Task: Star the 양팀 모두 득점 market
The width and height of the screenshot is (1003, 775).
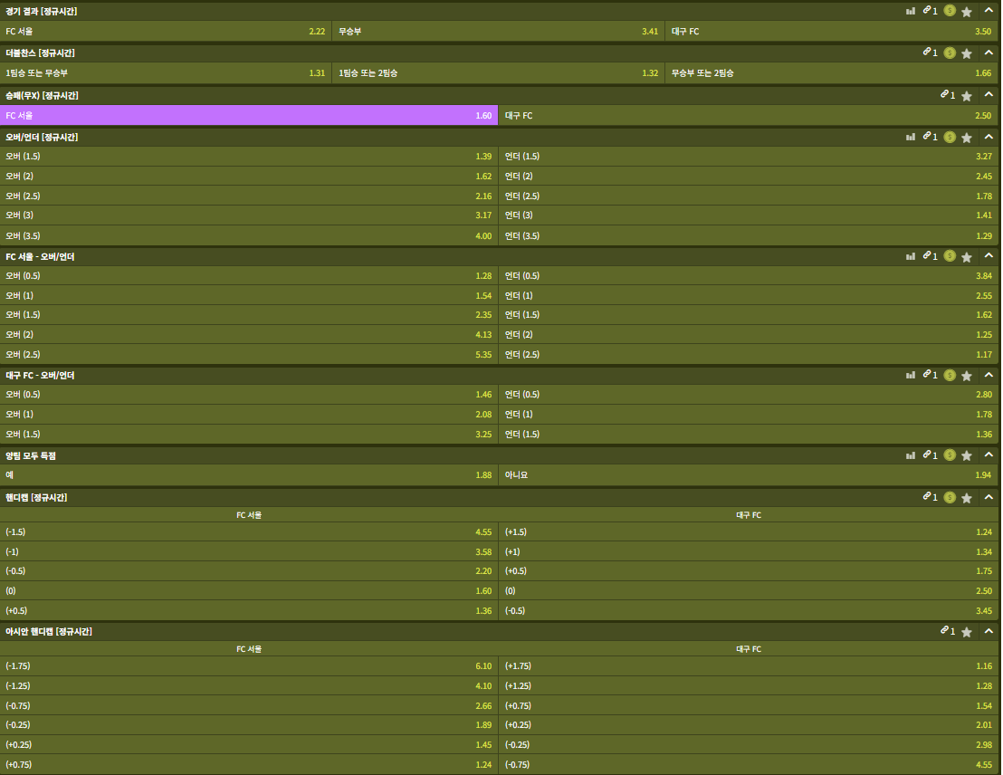Action: [x=966, y=456]
